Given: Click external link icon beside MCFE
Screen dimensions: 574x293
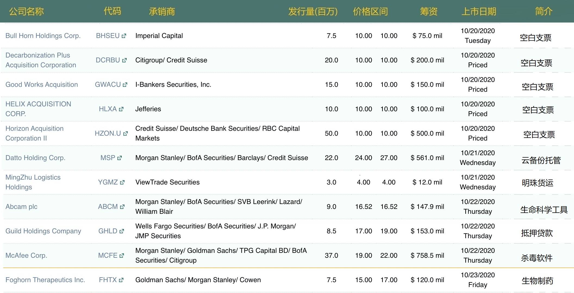Looking at the screenshot, I should click(x=122, y=256).
